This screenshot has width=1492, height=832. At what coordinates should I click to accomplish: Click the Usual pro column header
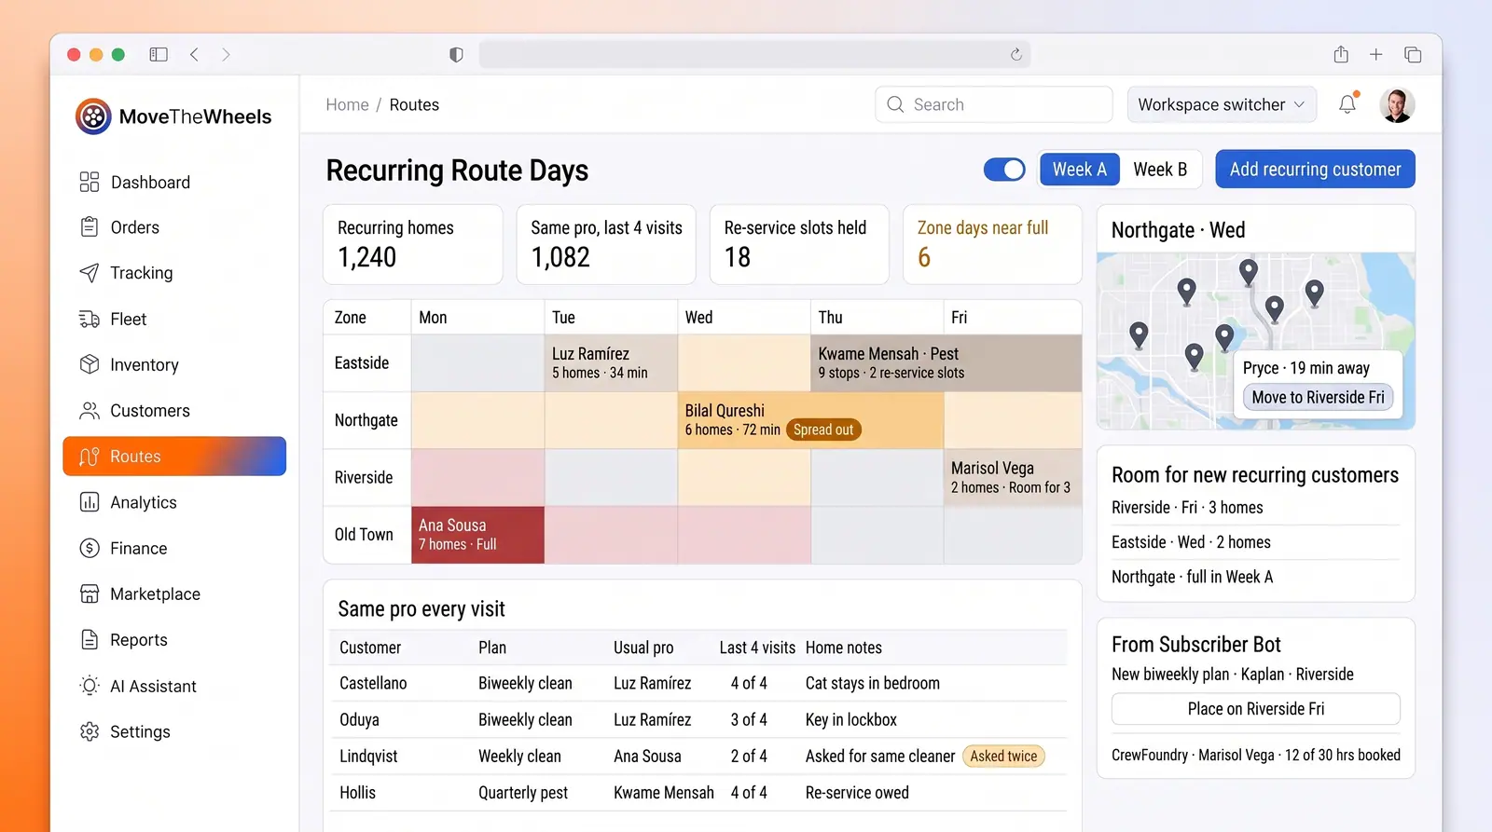643,648
